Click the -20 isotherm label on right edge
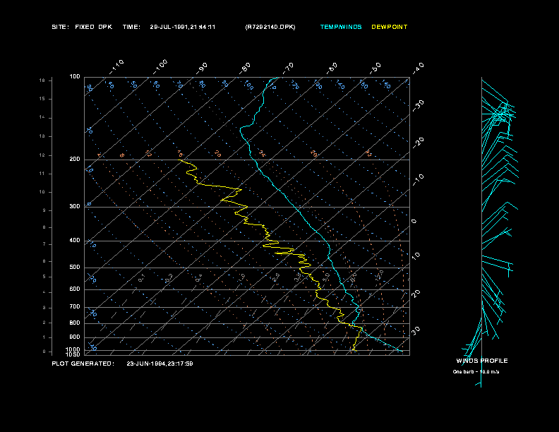This screenshot has height=432, width=559. [418, 143]
